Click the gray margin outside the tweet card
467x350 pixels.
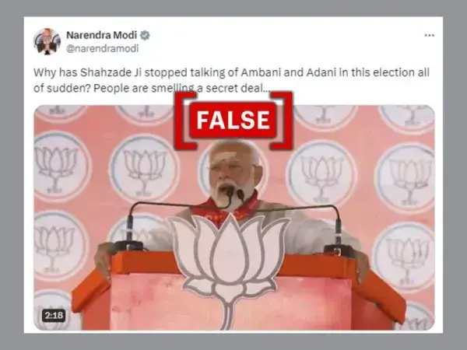tap(12, 179)
